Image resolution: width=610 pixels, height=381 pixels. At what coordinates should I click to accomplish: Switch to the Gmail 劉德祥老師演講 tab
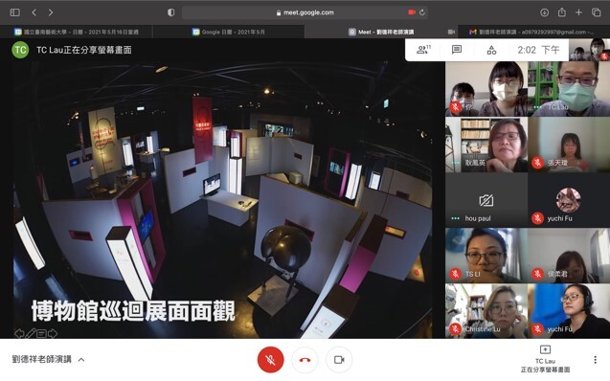click(533, 32)
